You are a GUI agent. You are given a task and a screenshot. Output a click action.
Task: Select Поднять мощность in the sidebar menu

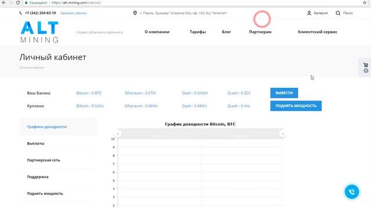pos(45,194)
